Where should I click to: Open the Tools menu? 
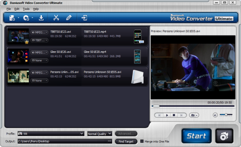coord(26,9)
